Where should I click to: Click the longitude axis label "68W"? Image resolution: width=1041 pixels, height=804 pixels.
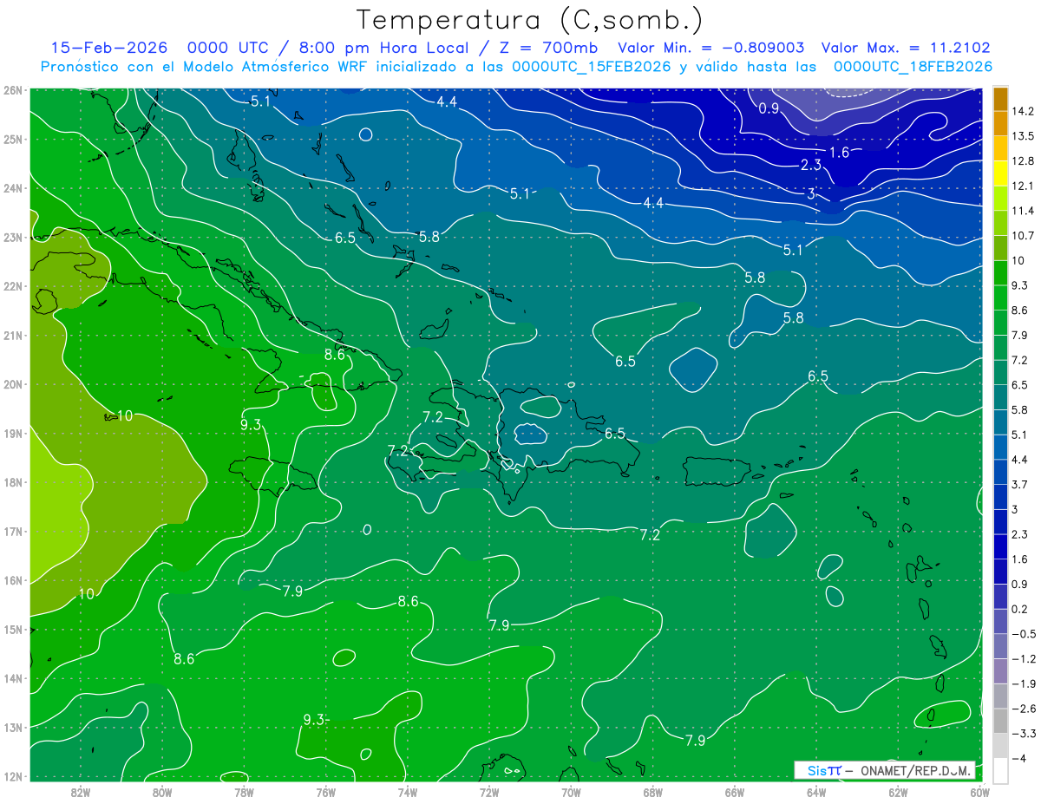[x=652, y=792]
